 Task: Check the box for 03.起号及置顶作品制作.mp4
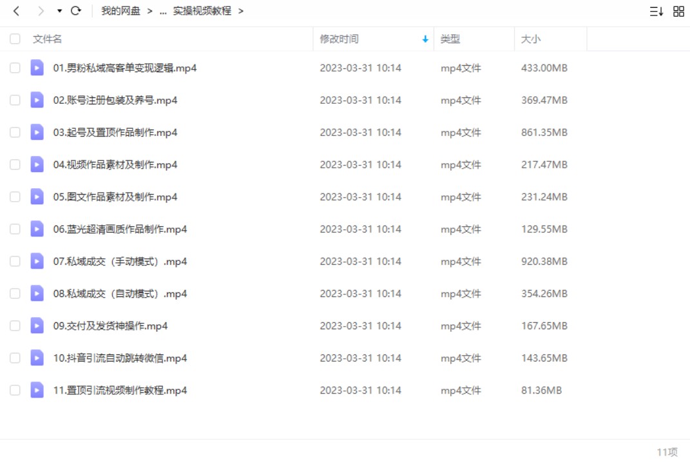coord(15,133)
